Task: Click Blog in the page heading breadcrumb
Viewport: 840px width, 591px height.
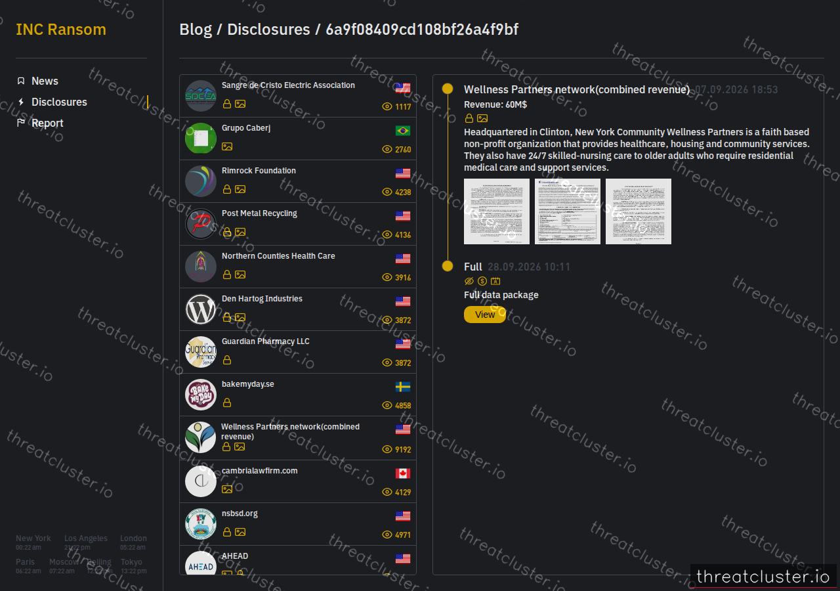Action: pyautogui.click(x=196, y=30)
